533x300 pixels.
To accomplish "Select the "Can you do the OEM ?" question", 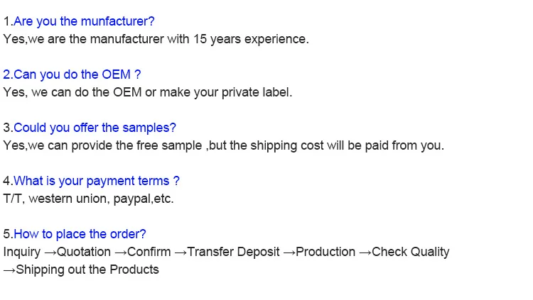I will click(x=77, y=74).
